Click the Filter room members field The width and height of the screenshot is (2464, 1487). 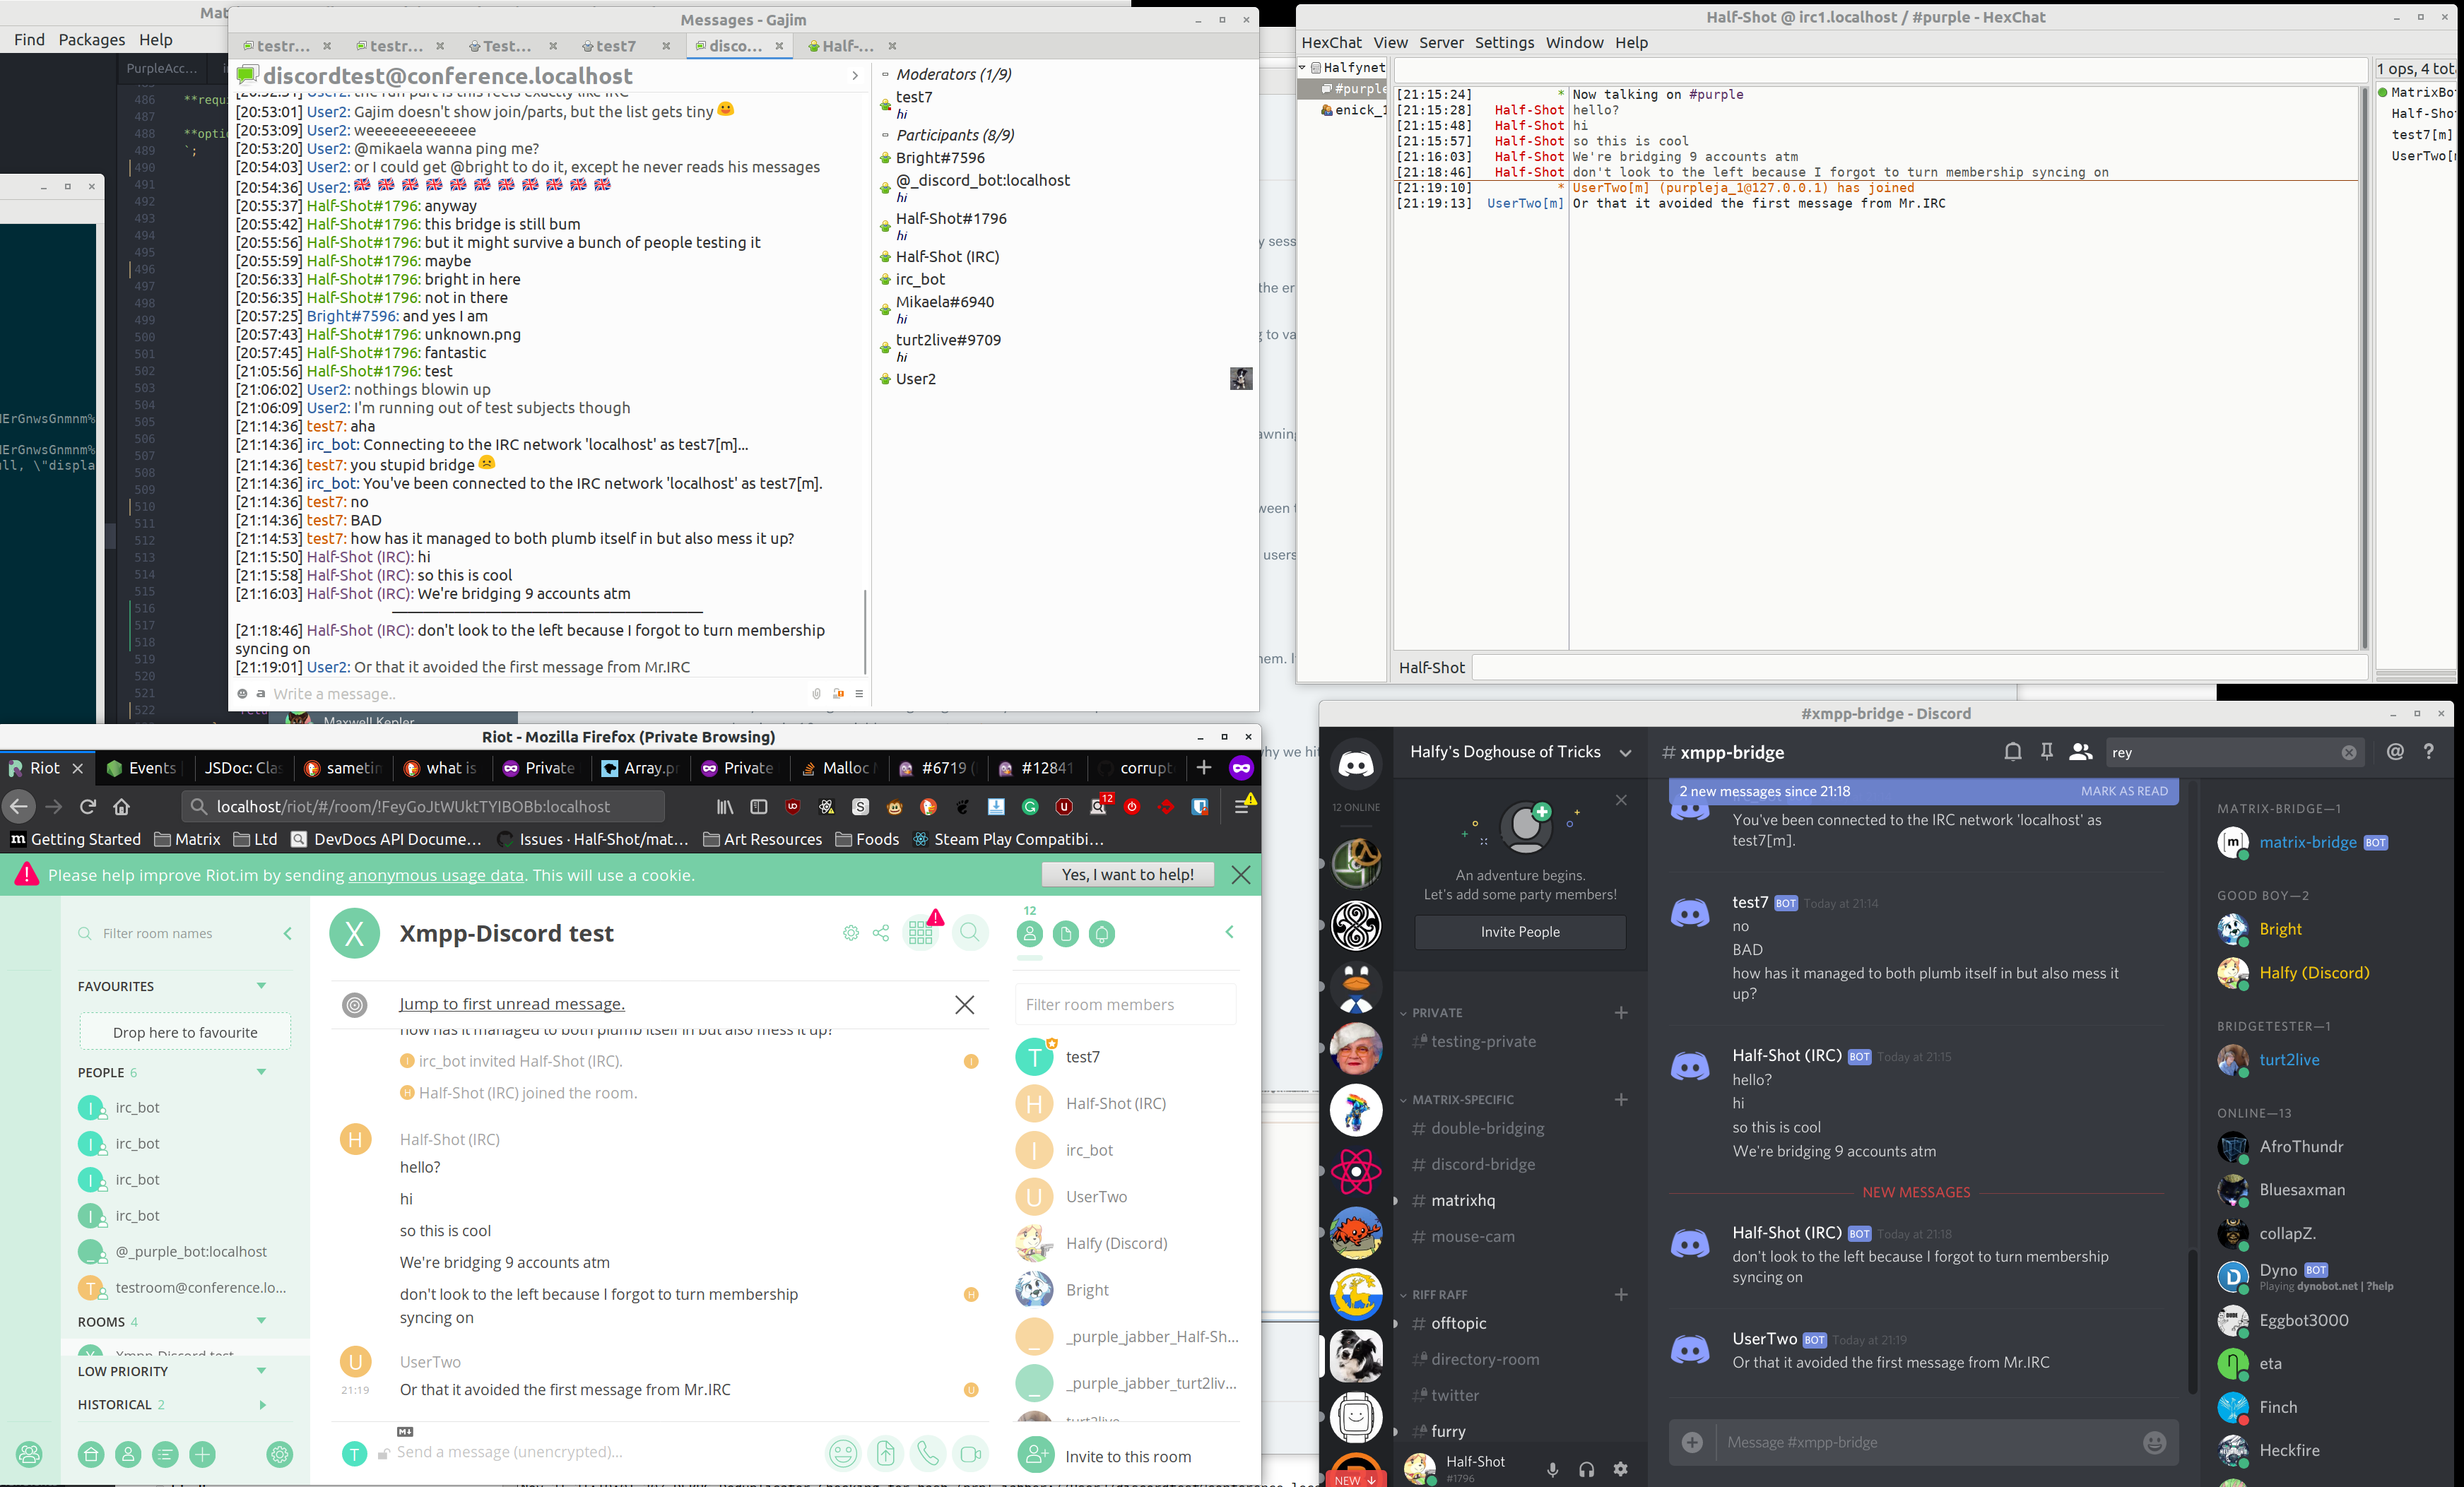pos(1125,1005)
